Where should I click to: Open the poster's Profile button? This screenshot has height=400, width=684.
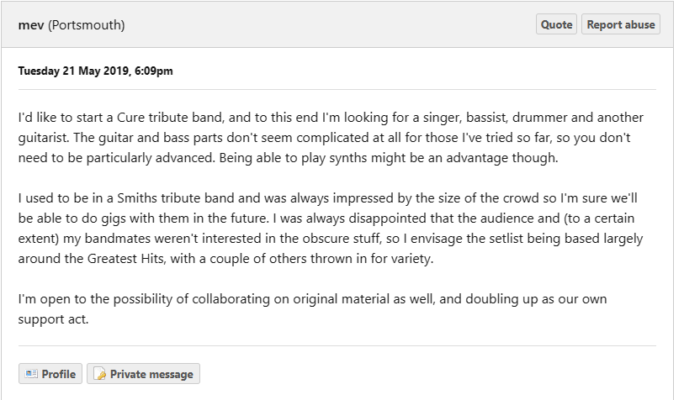(50, 374)
